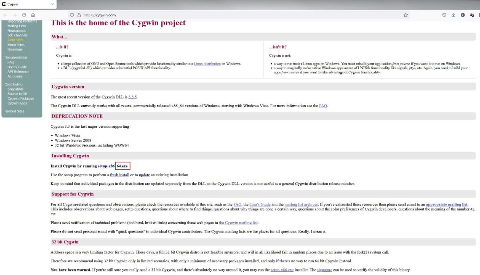Bookmark this page with the star icon
Viewport: 480px width, 275px height.
point(406,15)
